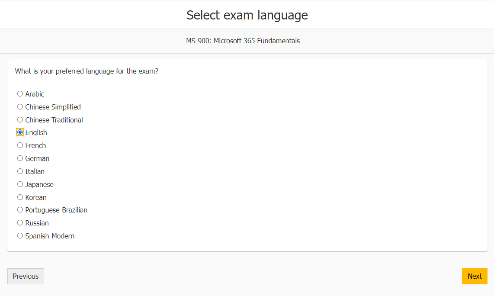Select Italian radio button
This screenshot has height=296, width=494.
[x=20, y=171]
